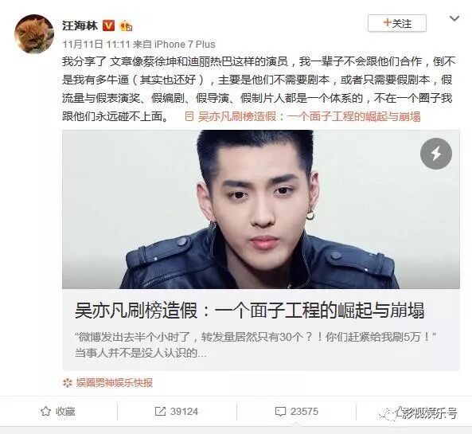The width and height of the screenshot is (472, 434).
Task: Click the membership crown badge icon
Action: pyautogui.click(x=126, y=26)
